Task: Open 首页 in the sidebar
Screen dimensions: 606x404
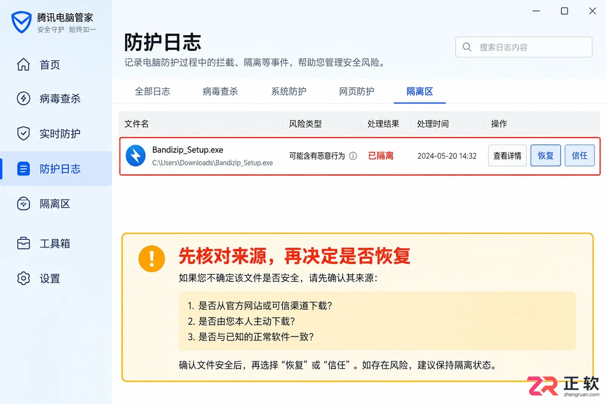Action: [x=56, y=64]
